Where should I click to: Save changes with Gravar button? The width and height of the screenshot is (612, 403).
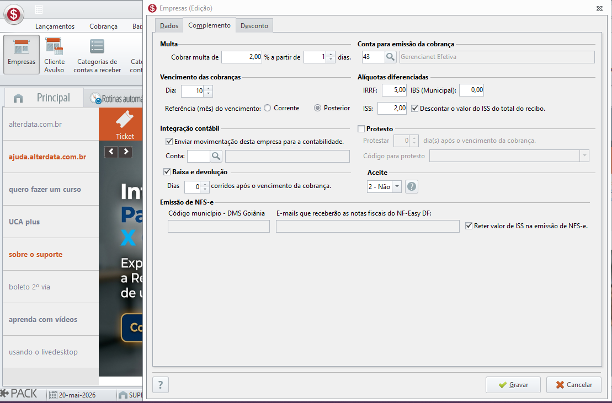pyautogui.click(x=513, y=385)
